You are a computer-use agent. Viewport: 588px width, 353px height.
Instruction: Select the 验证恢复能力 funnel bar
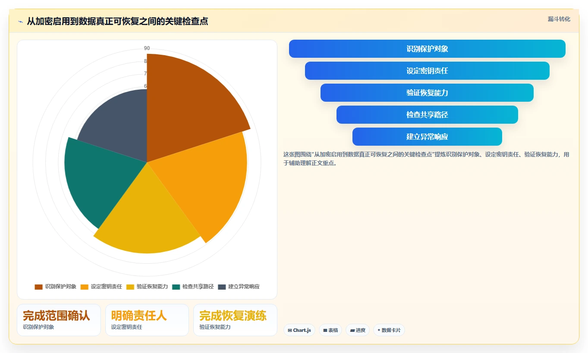pyautogui.click(x=427, y=93)
